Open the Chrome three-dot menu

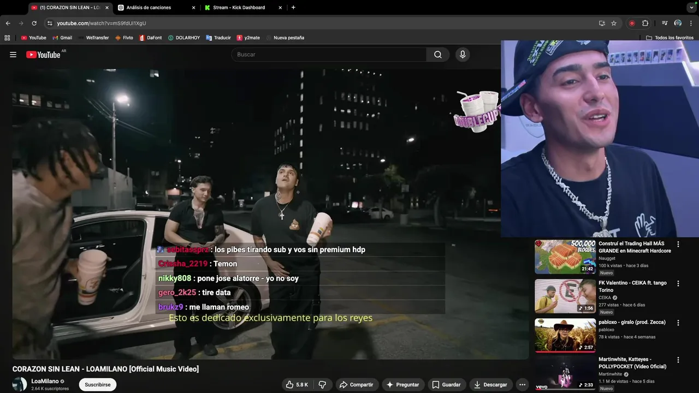click(x=691, y=23)
